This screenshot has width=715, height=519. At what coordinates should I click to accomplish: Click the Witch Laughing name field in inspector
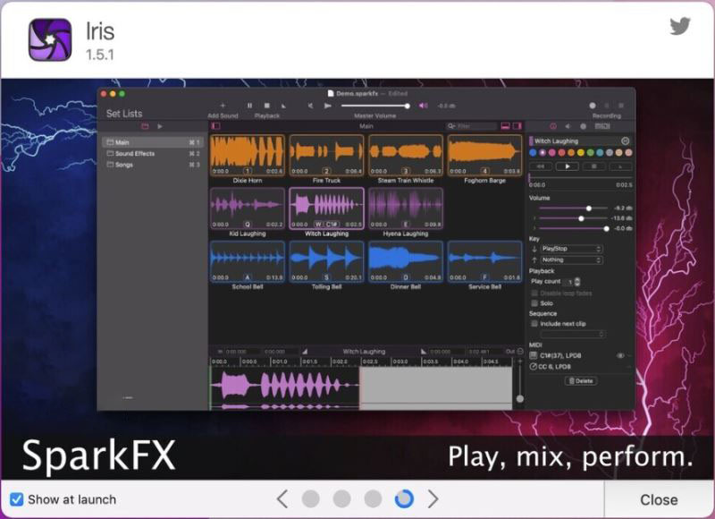[576, 141]
